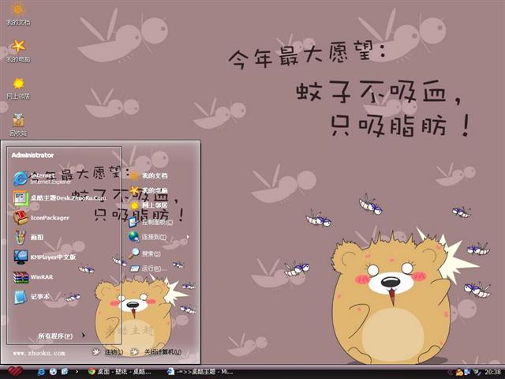505x379 pixels.
Task: Open 网上邻居 desktop icon
Action: 18,88
